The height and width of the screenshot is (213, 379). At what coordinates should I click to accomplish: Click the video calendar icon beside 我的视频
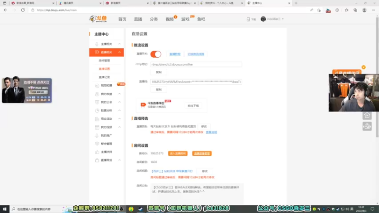pyautogui.click(x=97, y=127)
